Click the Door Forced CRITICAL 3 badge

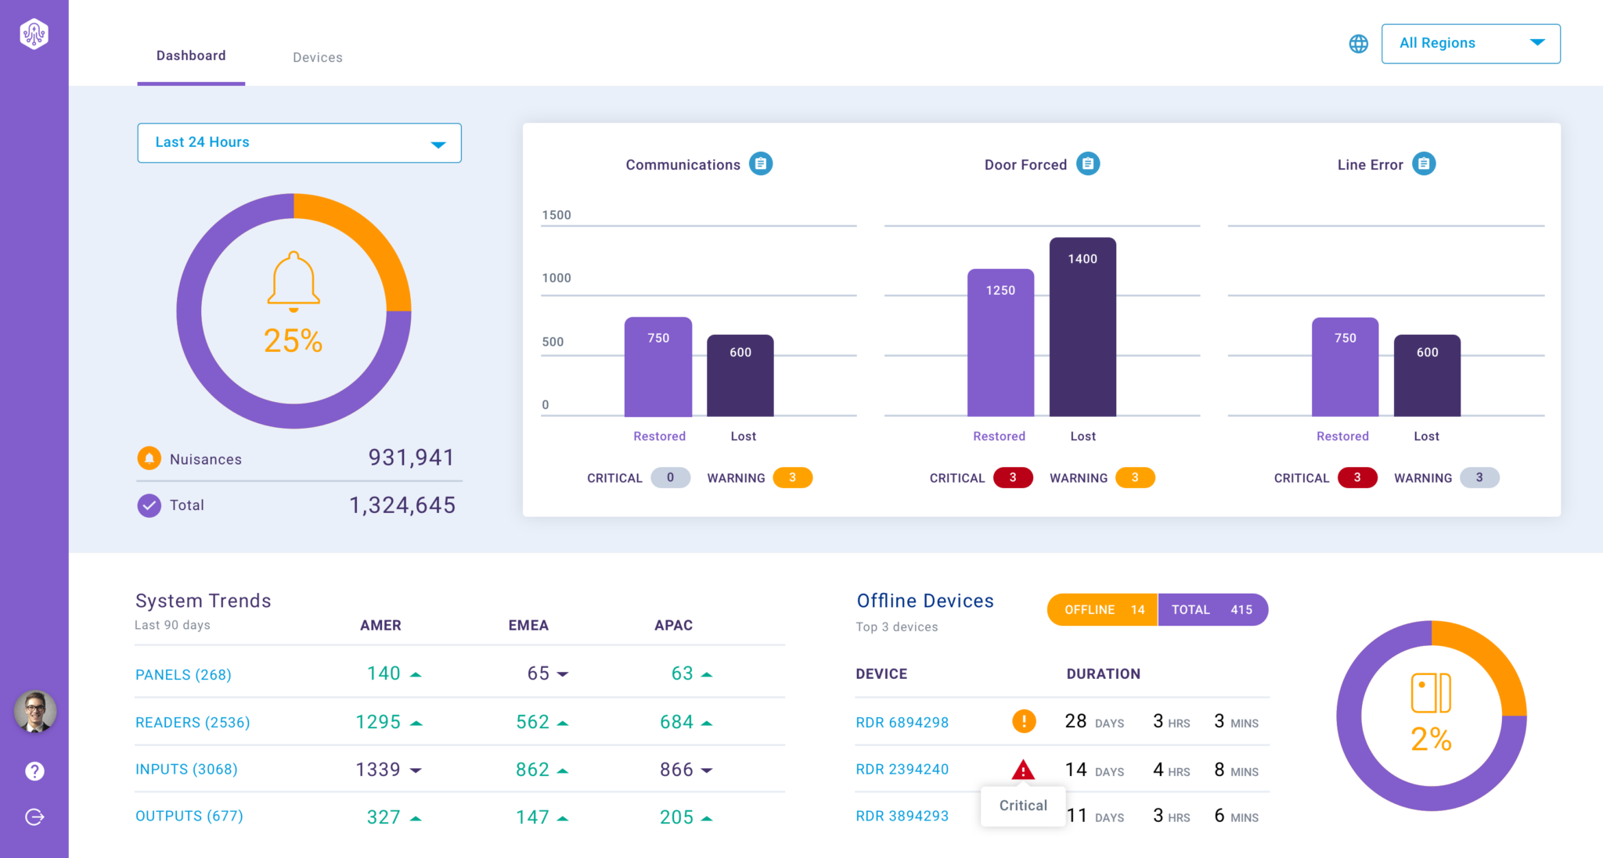coord(1013,477)
